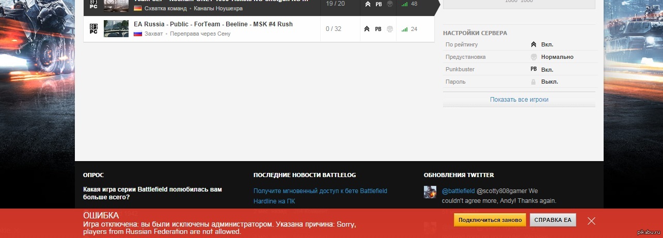Open 'Получите мгновенный доступ к бете Battlefield' news link

click(x=320, y=191)
